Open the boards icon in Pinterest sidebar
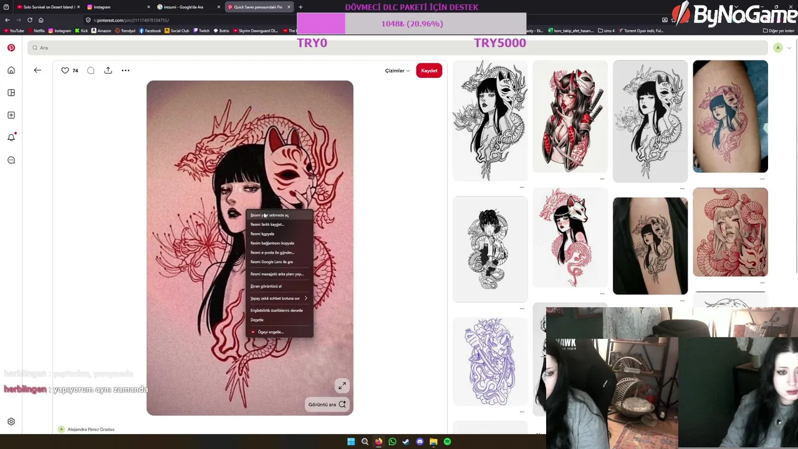The image size is (798, 449). (11, 92)
